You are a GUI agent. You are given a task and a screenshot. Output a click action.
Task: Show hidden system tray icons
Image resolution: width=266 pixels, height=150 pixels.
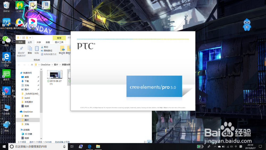[215, 147]
